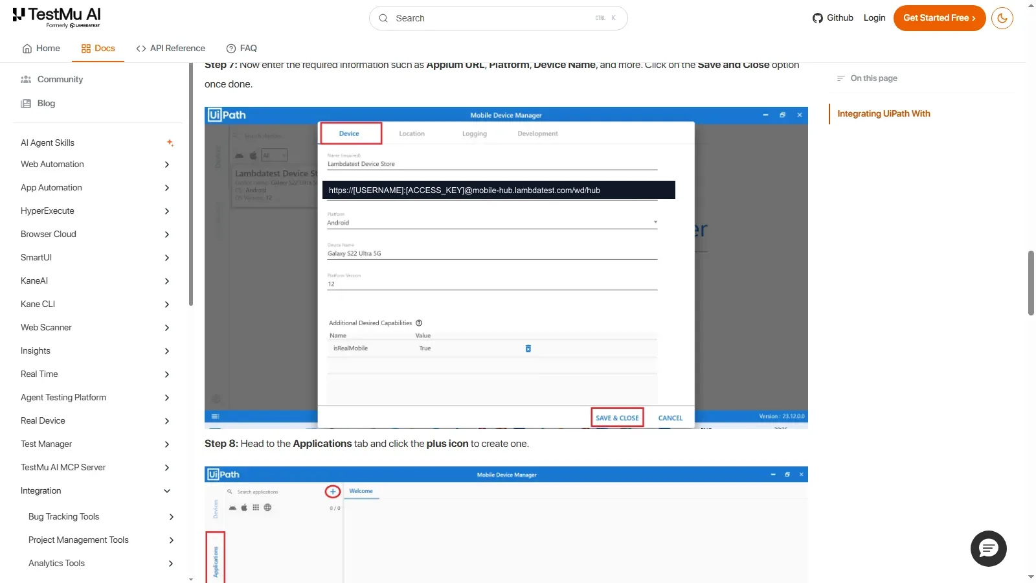Click the search magnifier icon
1036x583 pixels.
383,18
